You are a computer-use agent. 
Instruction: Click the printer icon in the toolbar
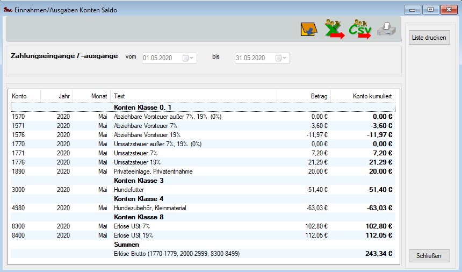tap(386, 30)
